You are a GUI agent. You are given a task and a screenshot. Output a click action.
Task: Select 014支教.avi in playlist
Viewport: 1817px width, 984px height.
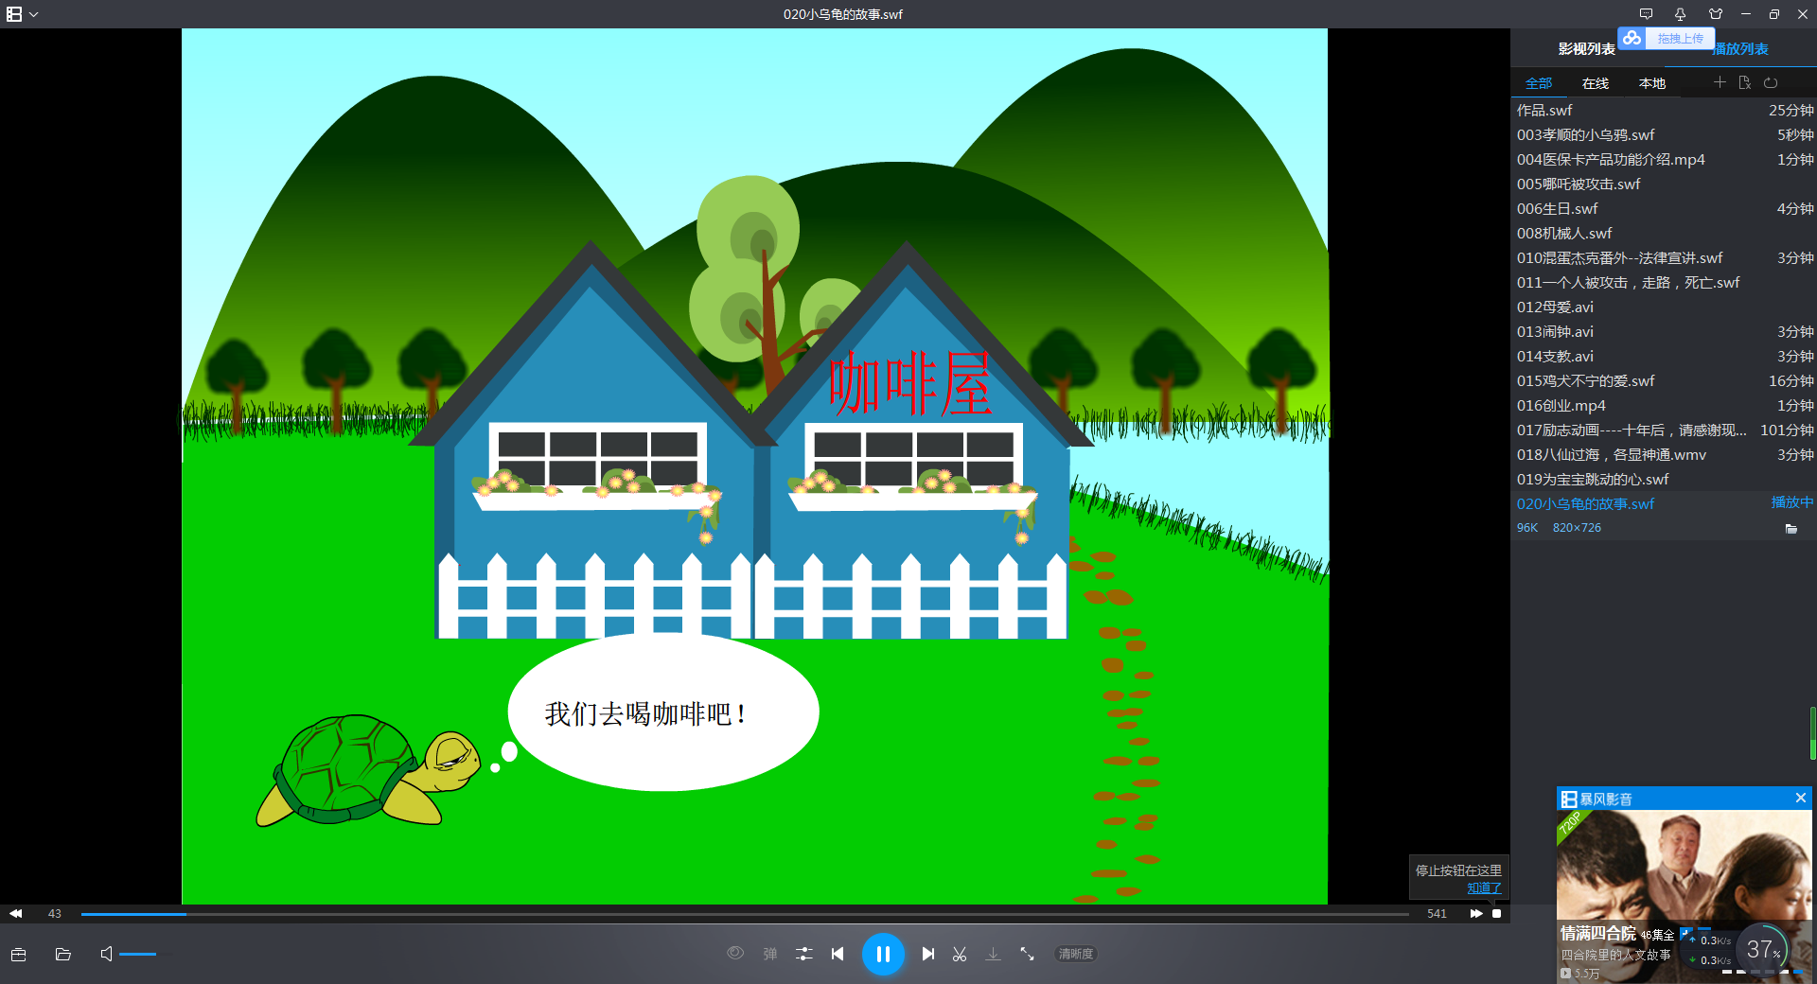(x=1664, y=357)
